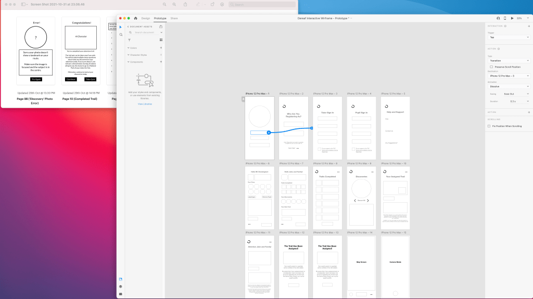
Task: Click the View Libraries link
Action: [145, 104]
